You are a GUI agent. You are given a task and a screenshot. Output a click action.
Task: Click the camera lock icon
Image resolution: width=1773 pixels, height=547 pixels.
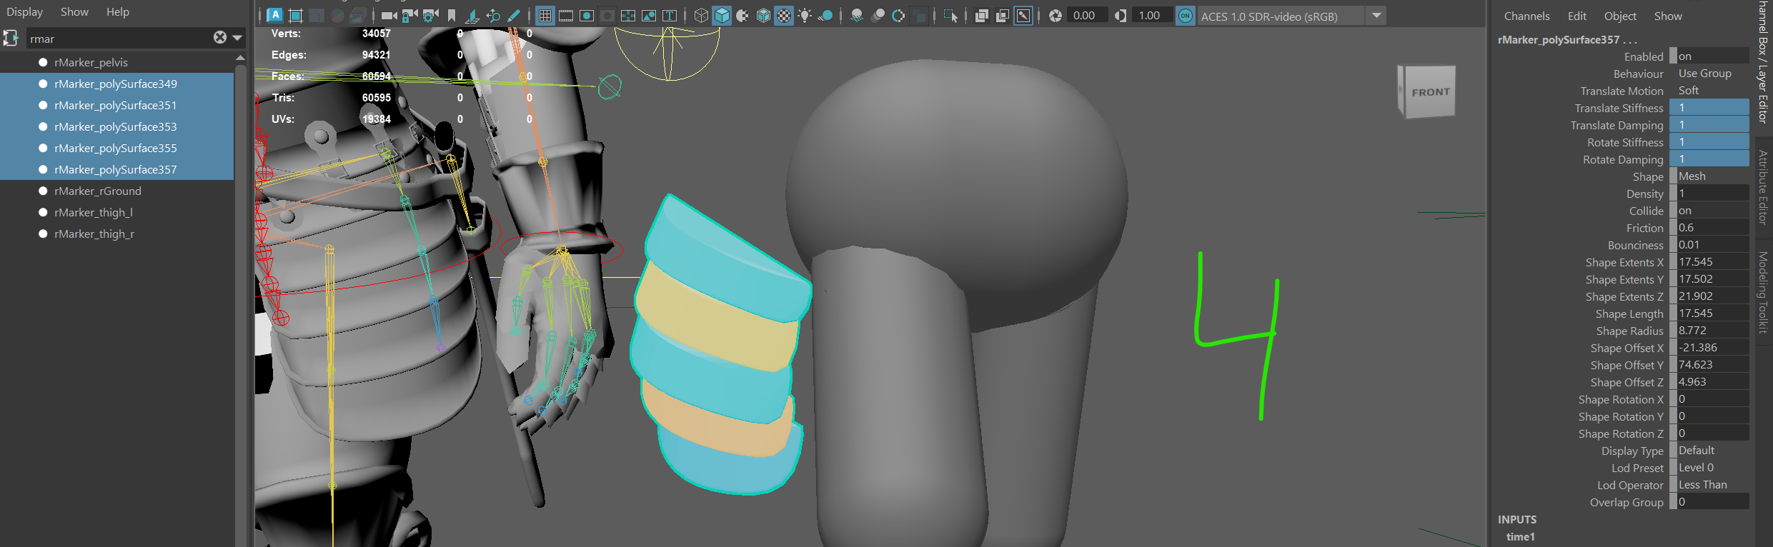pos(409,16)
